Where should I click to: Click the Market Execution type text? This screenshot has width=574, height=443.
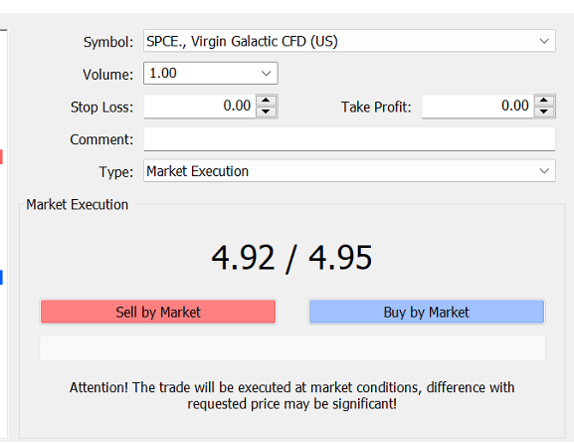click(x=198, y=171)
